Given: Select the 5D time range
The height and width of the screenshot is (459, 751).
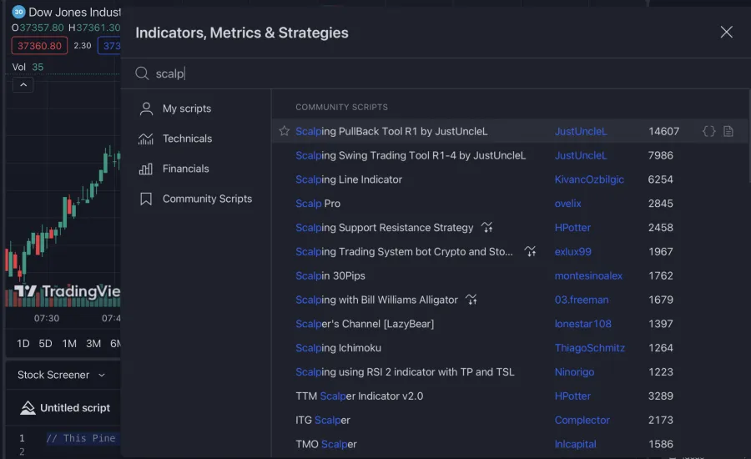Looking at the screenshot, I should [x=45, y=344].
